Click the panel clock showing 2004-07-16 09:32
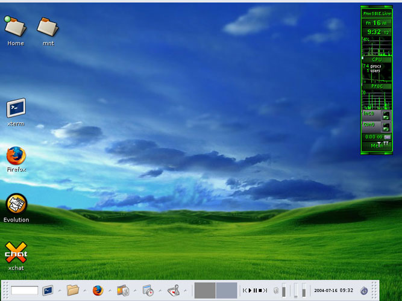Image resolution: width=402 pixels, height=301 pixels. pos(333,291)
